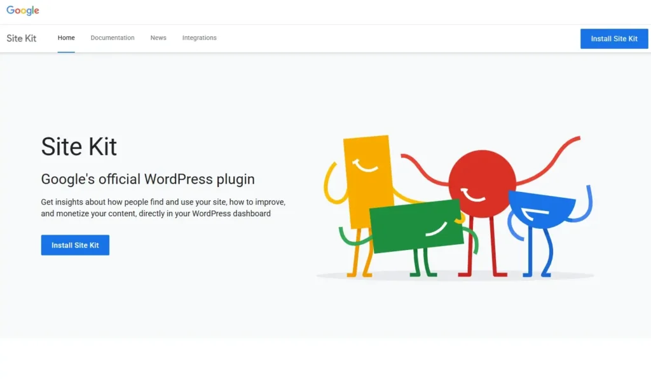Screen dimensions: 651x379
Task: Click Install Site Kit in header
Action: pyautogui.click(x=614, y=39)
